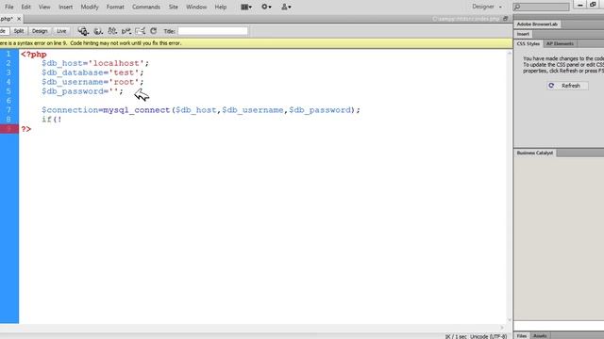Viewport: 604px width, 339px height.
Task: Open the File menu
Action: coord(8,7)
